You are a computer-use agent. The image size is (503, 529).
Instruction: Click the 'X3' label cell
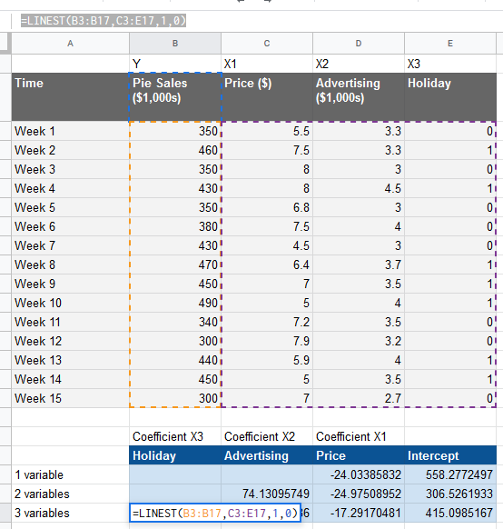[x=450, y=64]
